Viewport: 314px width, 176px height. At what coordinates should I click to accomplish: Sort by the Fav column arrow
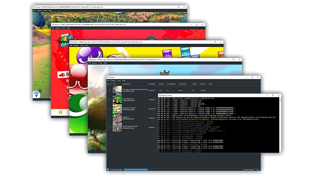pos(111,84)
